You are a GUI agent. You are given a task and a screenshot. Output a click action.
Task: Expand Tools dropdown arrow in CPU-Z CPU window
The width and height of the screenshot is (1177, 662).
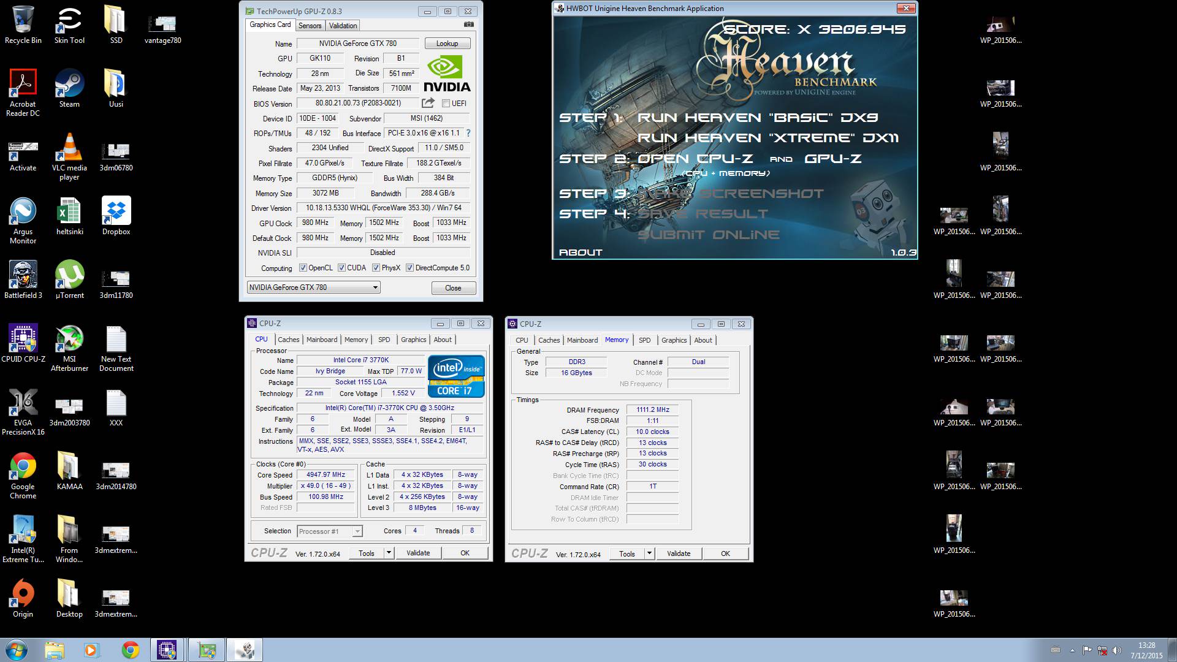[x=388, y=553]
